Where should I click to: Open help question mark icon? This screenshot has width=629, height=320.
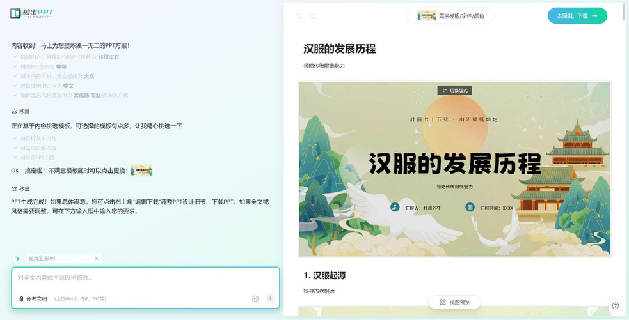point(615,306)
